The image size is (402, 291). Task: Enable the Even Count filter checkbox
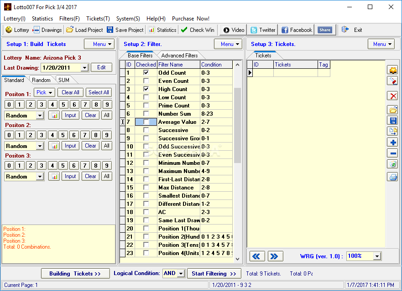point(146,81)
